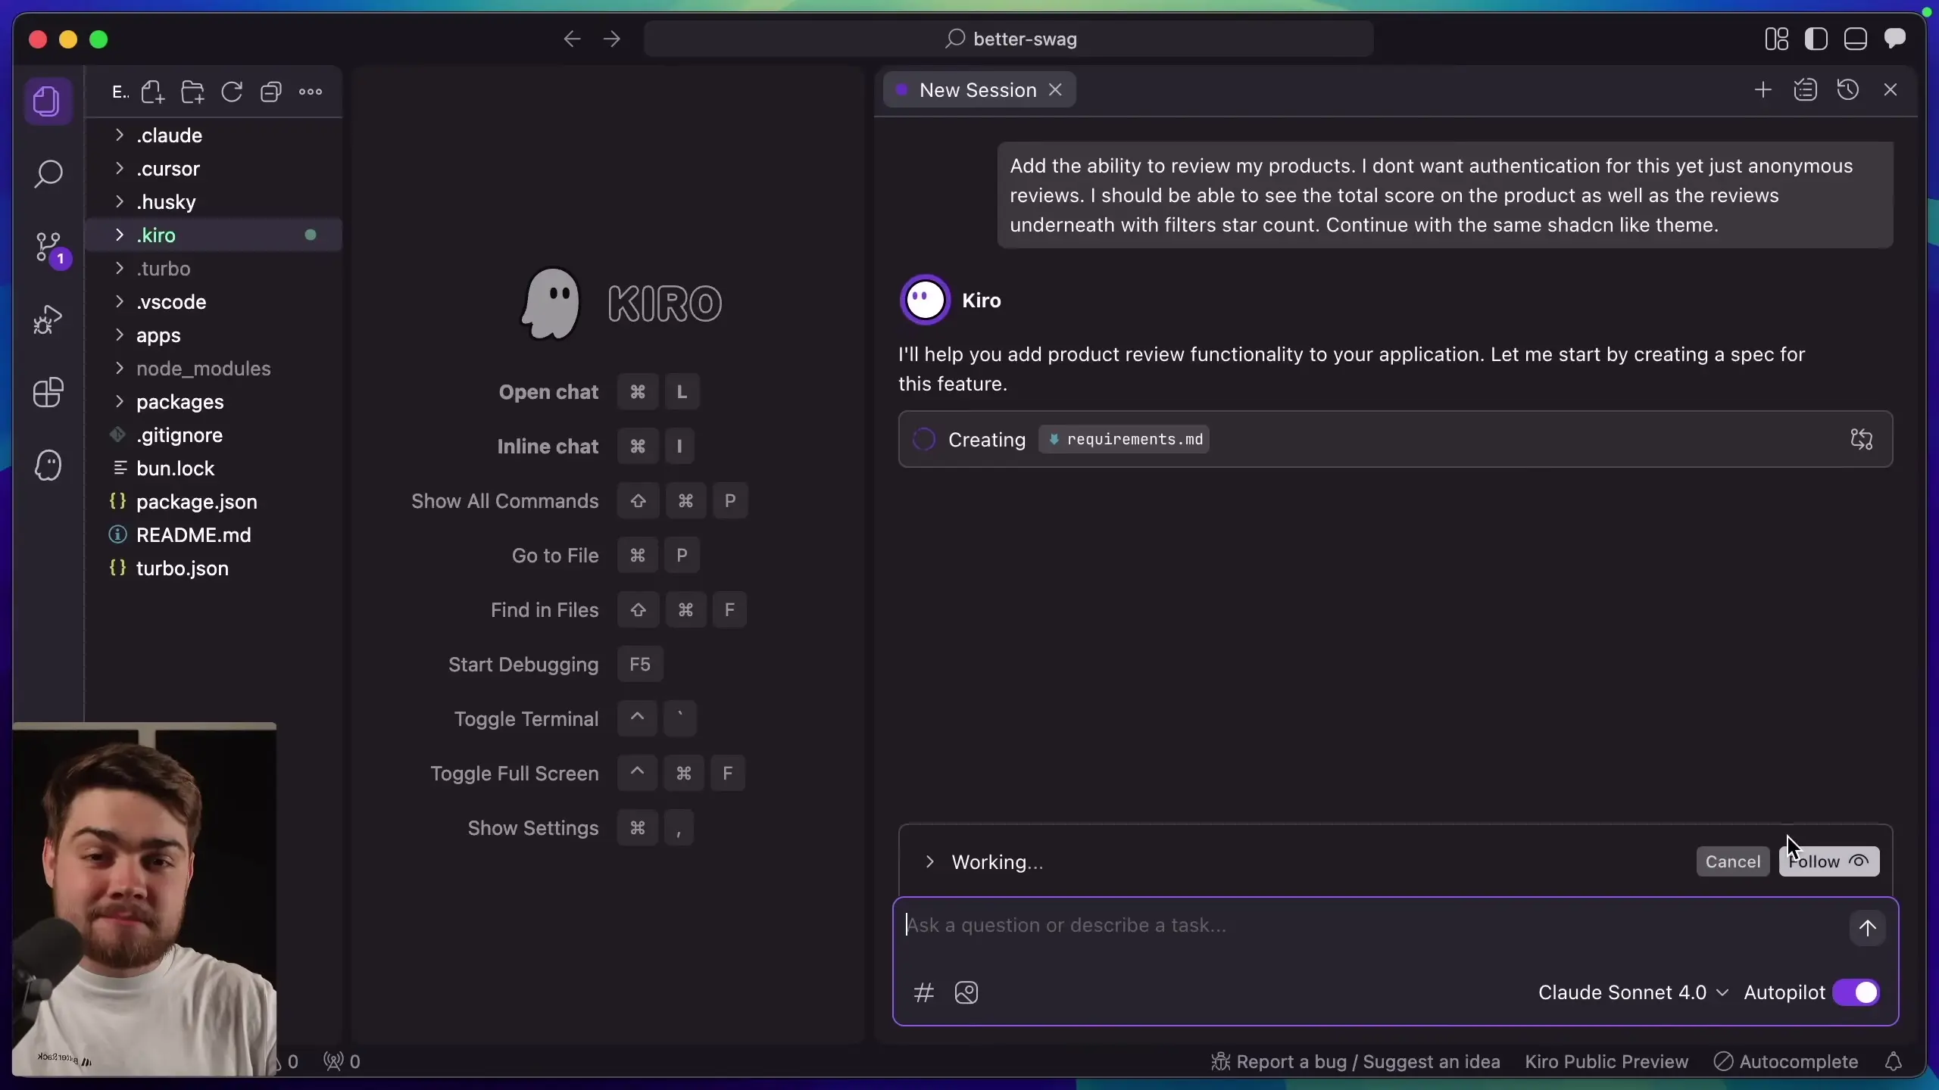The height and width of the screenshot is (1090, 1939).
Task: Close the New Session tab
Action: pyautogui.click(x=1055, y=90)
